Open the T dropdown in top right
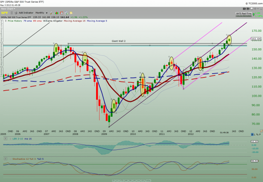 pyautogui.click(x=248, y=9)
